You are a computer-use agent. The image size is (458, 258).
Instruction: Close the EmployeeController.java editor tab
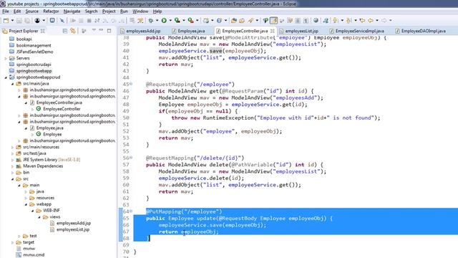tap(273, 31)
